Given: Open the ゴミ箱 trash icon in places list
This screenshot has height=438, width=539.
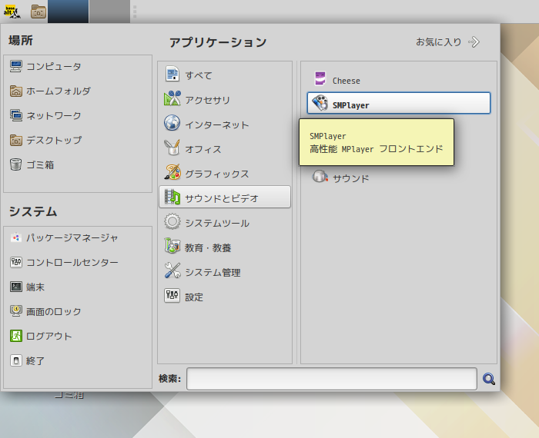Looking at the screenshot, I should click(x=16, y=164).
